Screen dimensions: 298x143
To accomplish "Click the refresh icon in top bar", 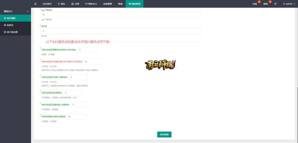I will pos(275,4).
